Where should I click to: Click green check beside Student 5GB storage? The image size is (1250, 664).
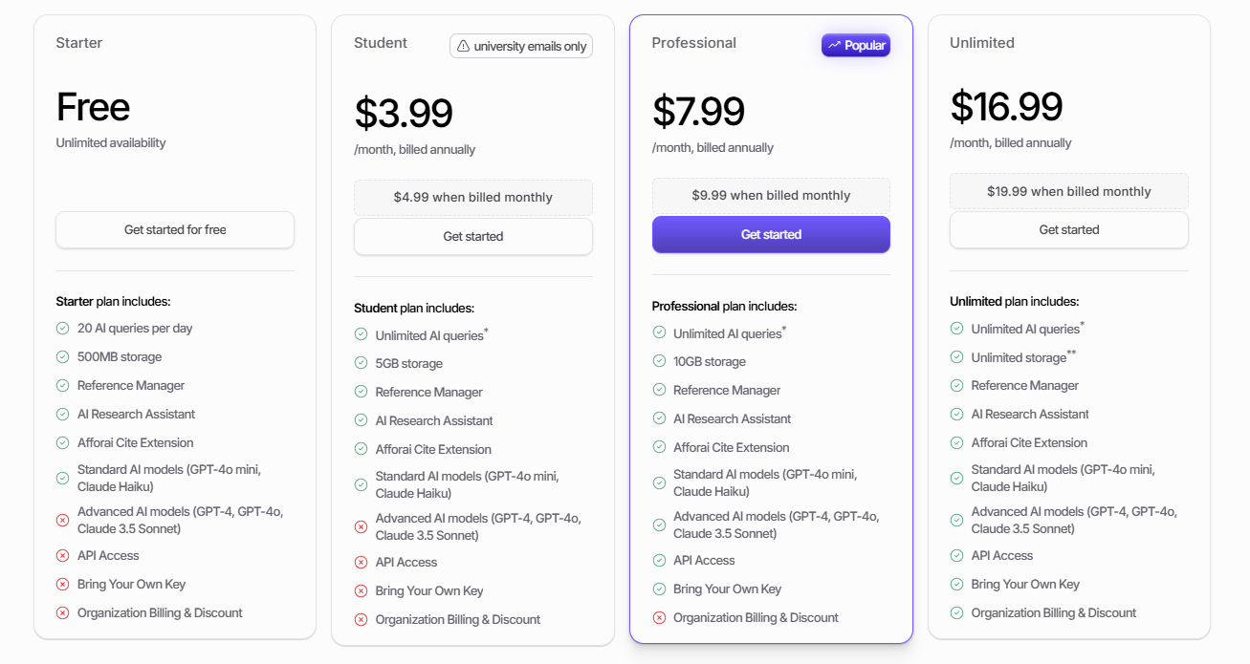tap(361, 364)
